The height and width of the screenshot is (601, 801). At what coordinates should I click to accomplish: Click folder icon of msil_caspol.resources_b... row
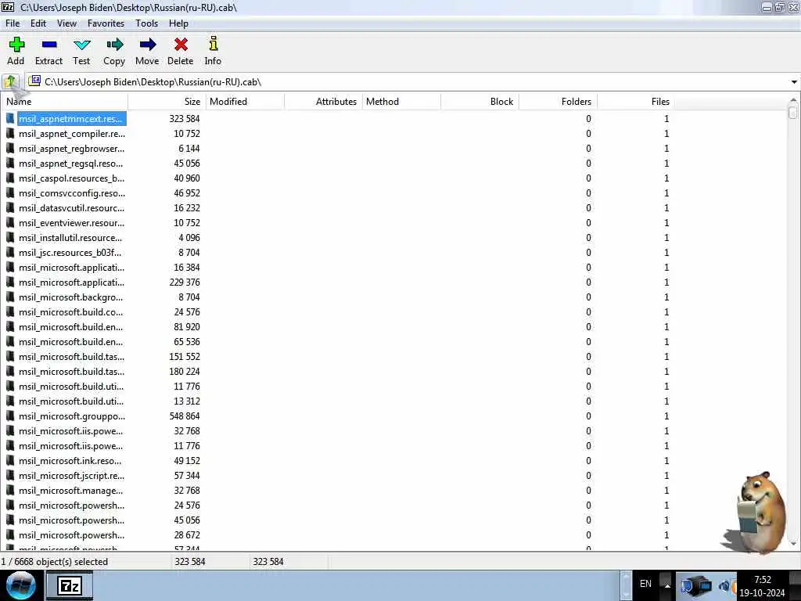10,178
